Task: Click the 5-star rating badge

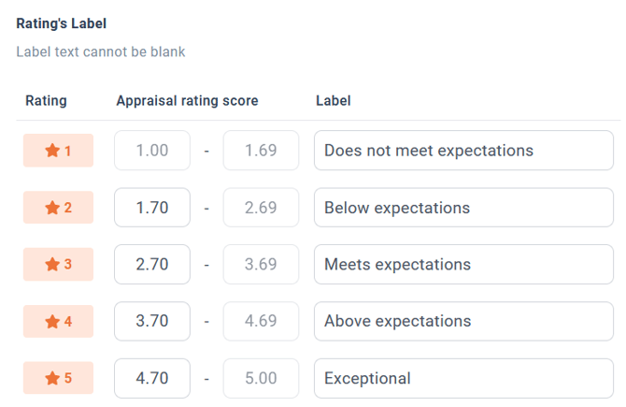Action: [x=58, y=378]
